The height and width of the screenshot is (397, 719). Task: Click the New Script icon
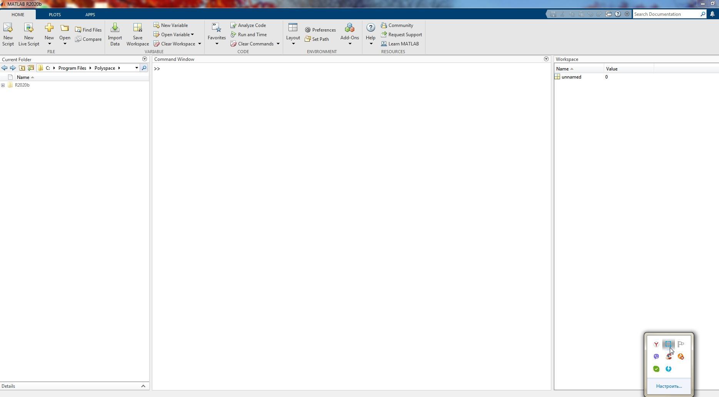(x=8, y=28)
